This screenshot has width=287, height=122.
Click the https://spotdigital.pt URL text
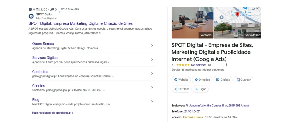click(x=46, y=18)
